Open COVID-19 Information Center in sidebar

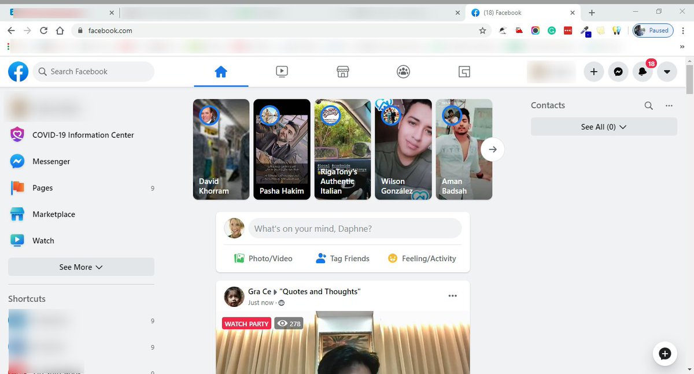pyautogui.click(x=82, y=135)
